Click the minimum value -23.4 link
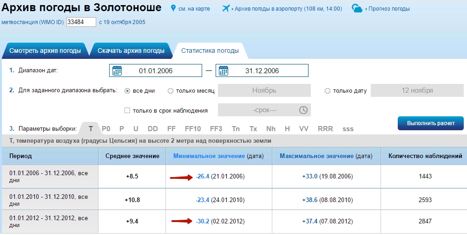 203,200
